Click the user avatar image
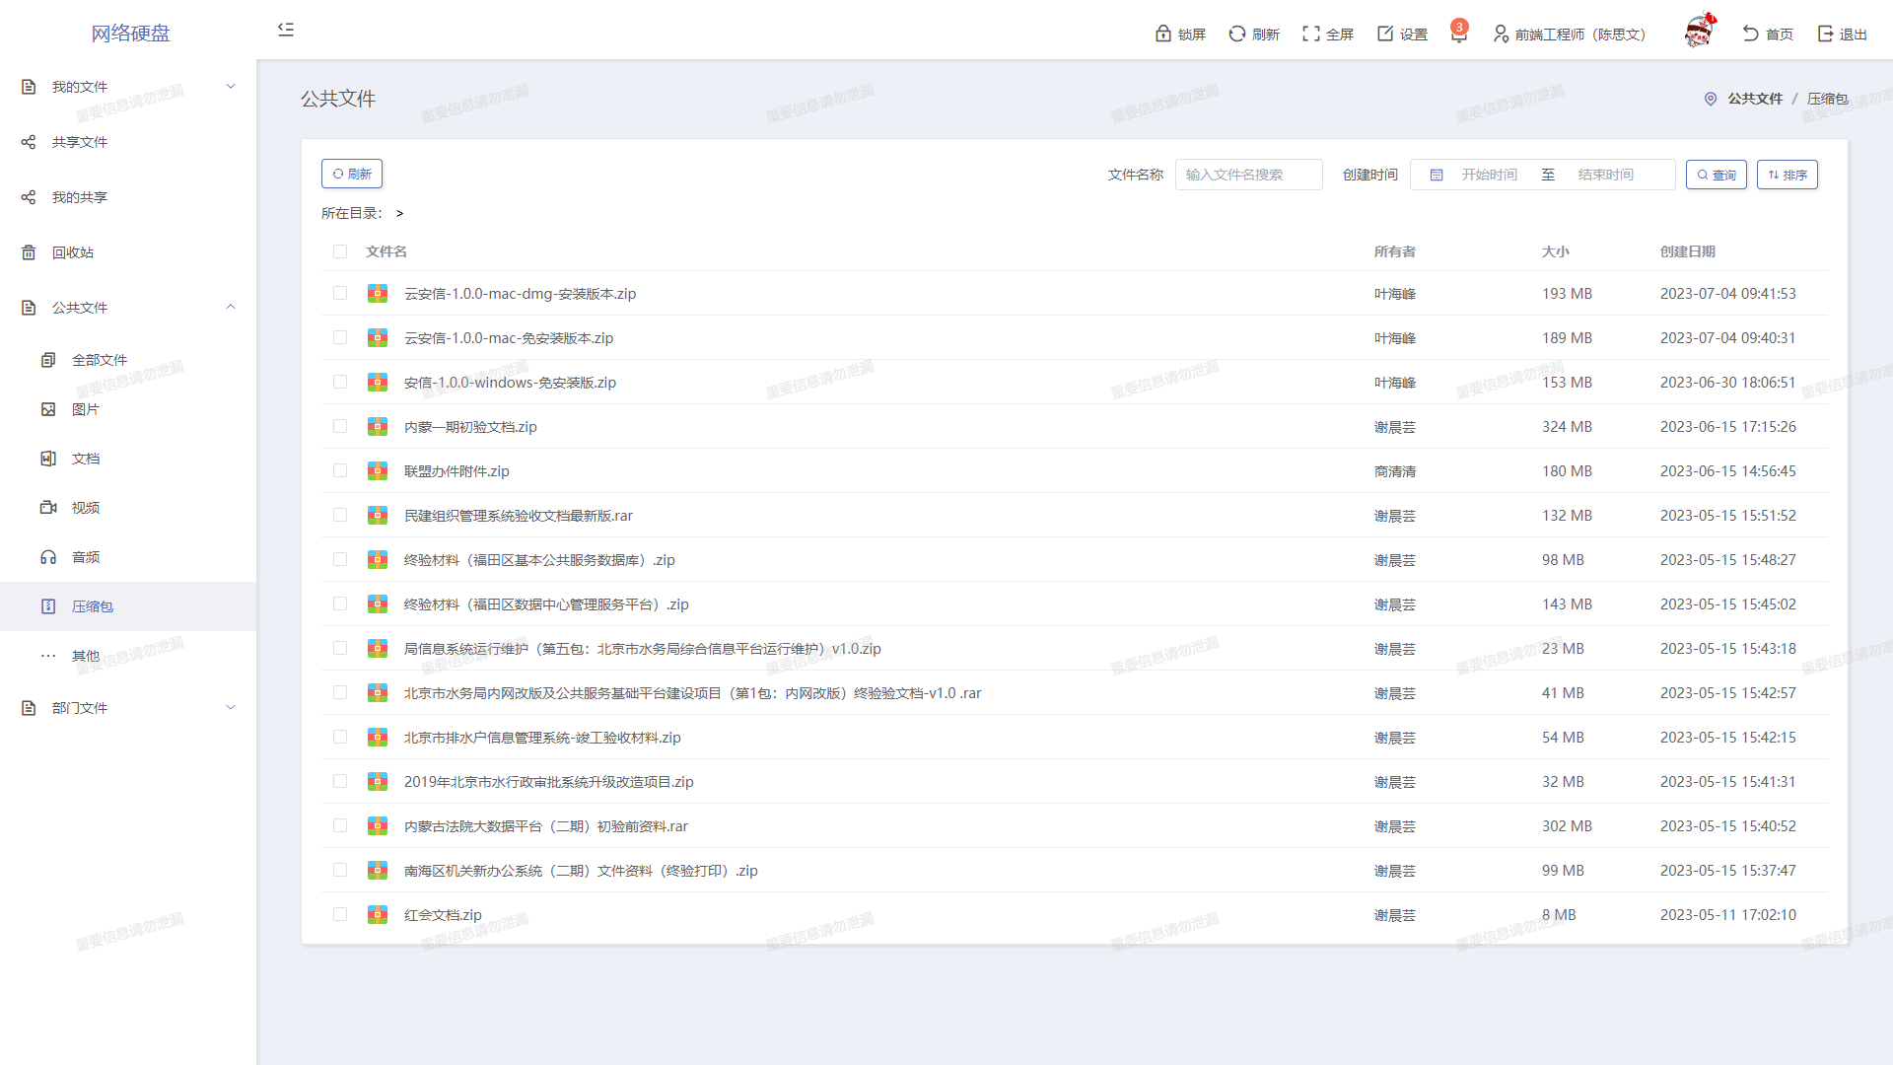 tap(1698, 33)
